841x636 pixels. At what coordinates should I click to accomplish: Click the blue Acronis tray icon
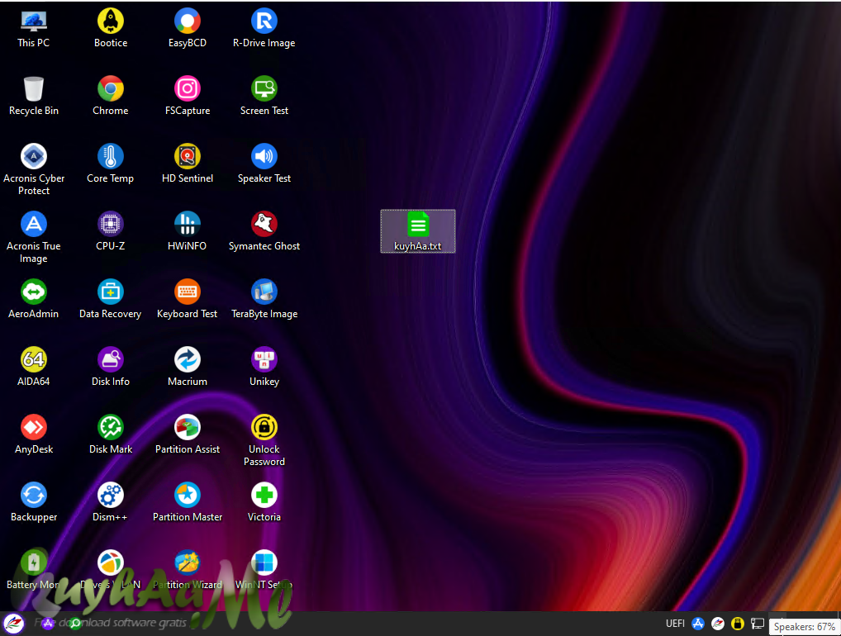click(x=698, y=623)
